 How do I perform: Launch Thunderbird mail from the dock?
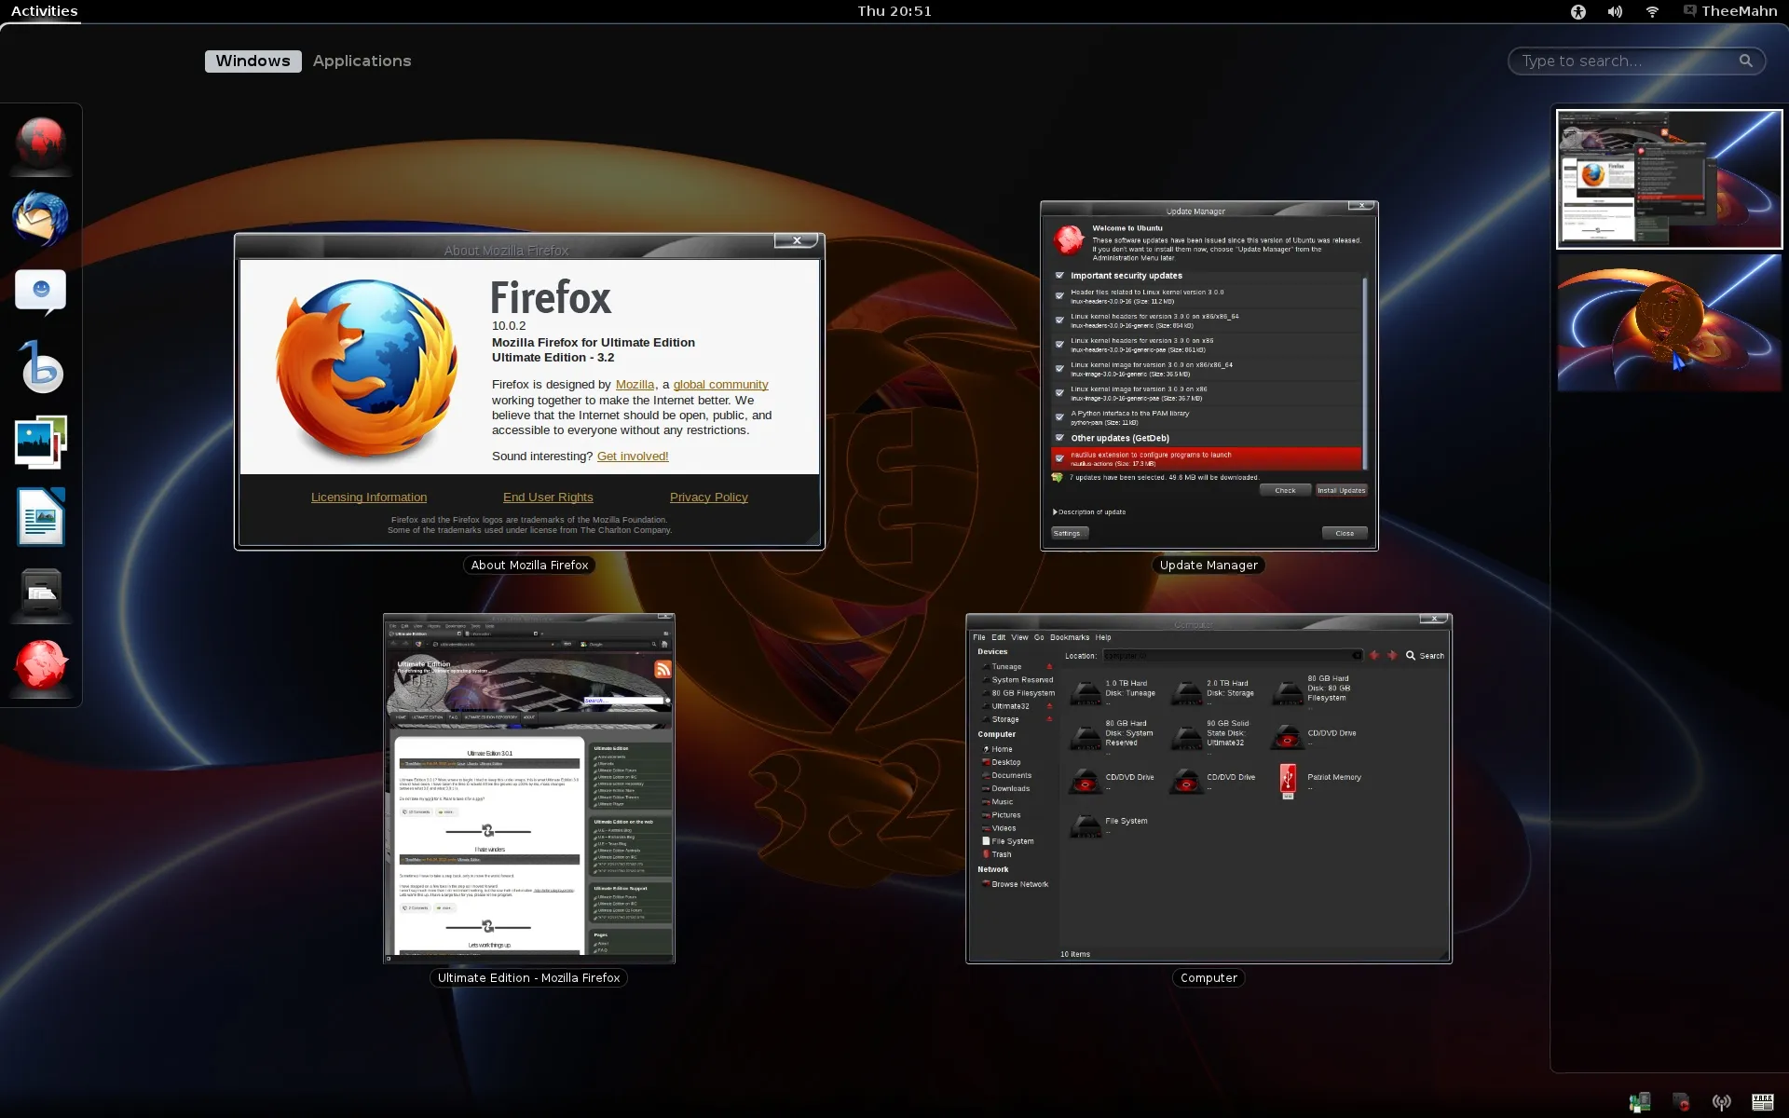point(40,218)
